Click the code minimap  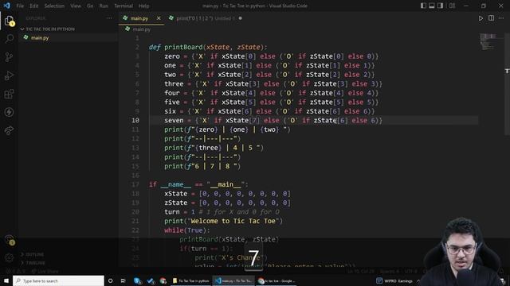click(488, 42)
